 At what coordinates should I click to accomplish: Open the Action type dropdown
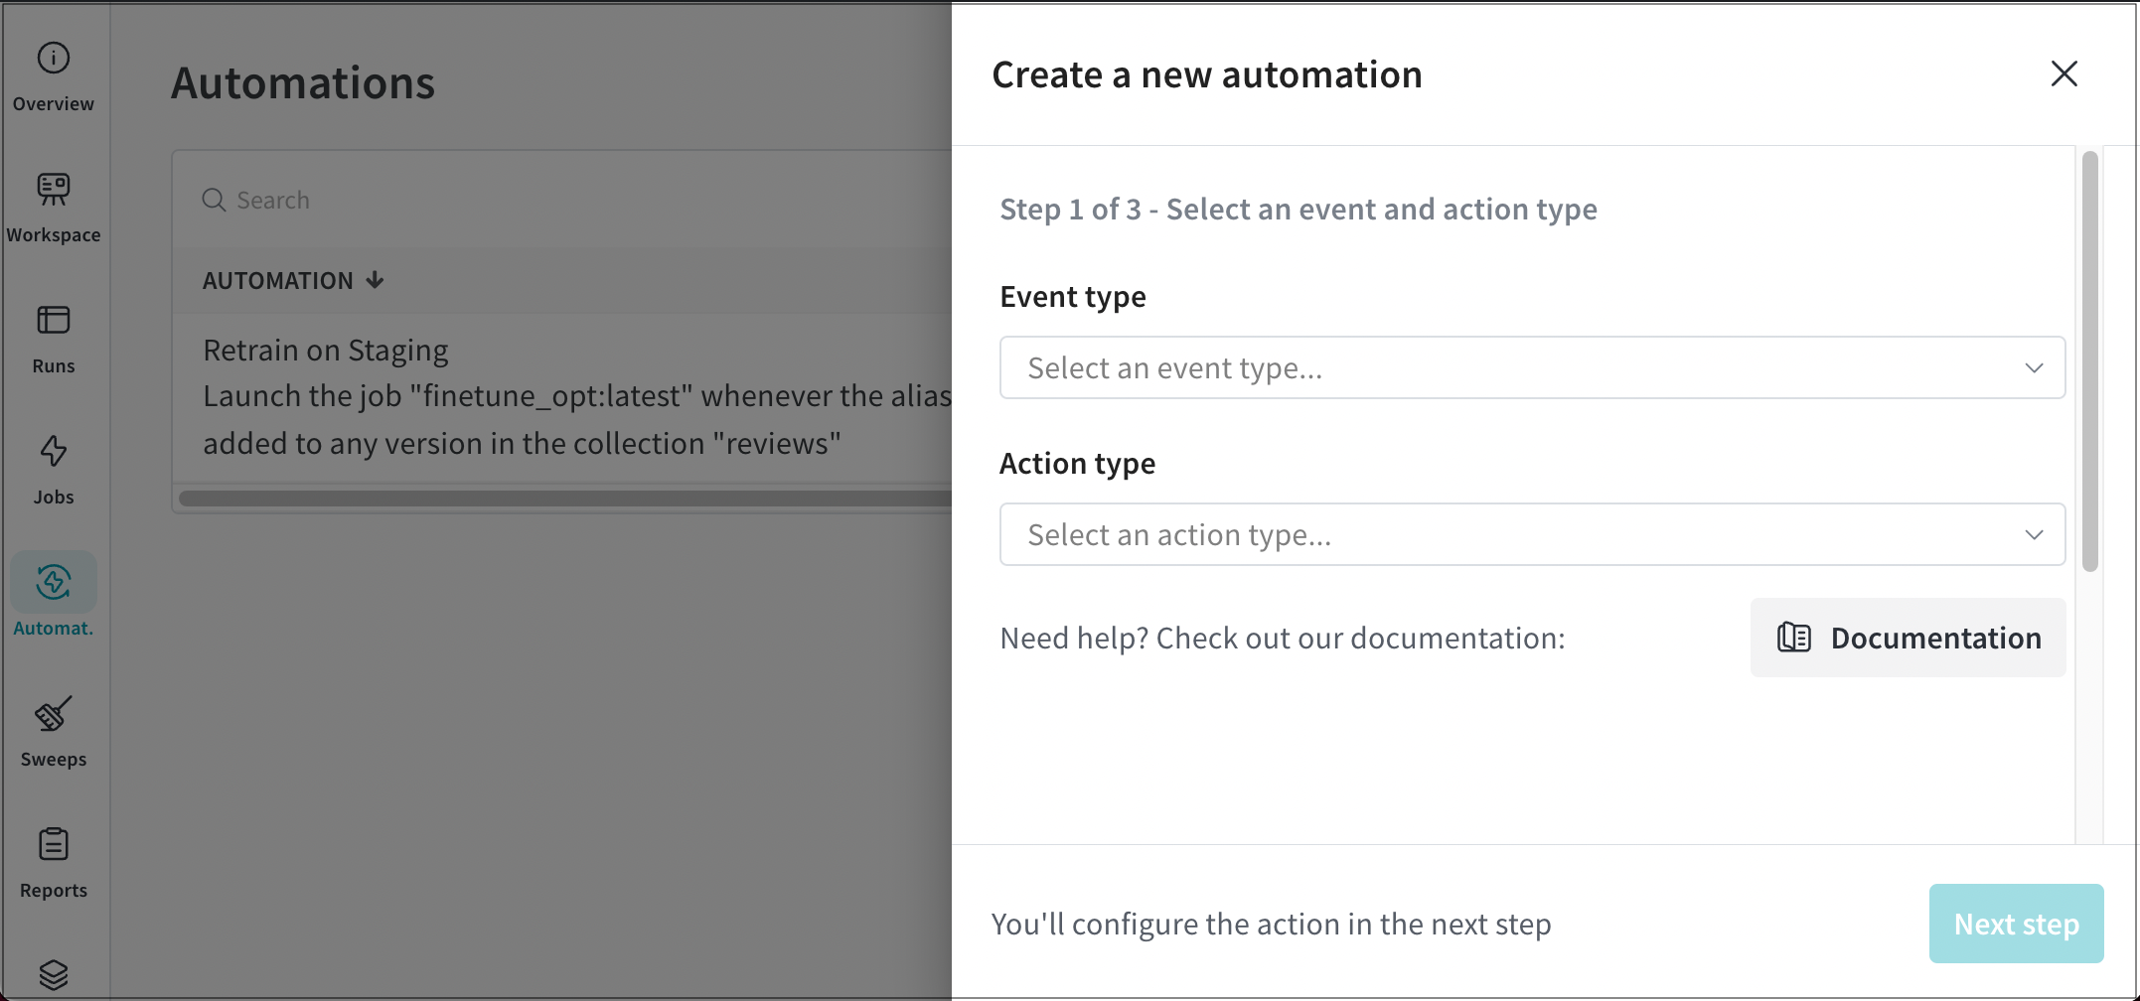1510,535
